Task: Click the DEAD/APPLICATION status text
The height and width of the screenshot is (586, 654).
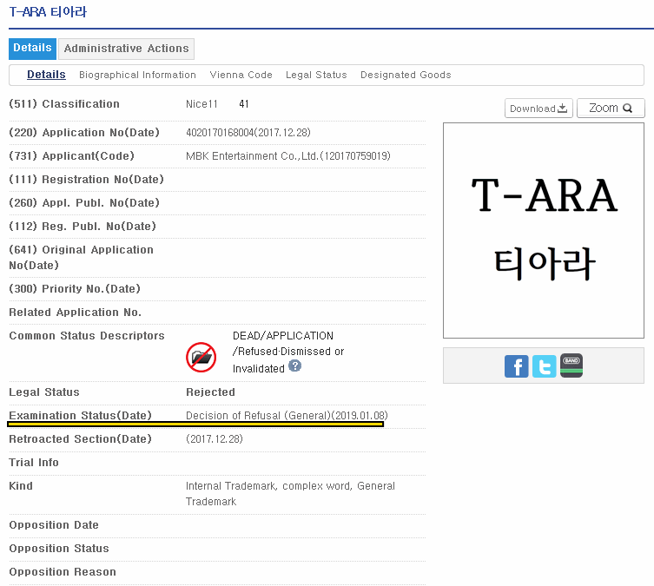Action: pyautogui.click(x=288, y=352)
